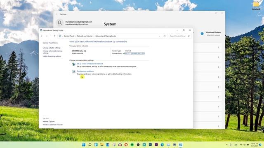
Task: Switch to Control Panel taskbar icon
Action: coord(181,145)
